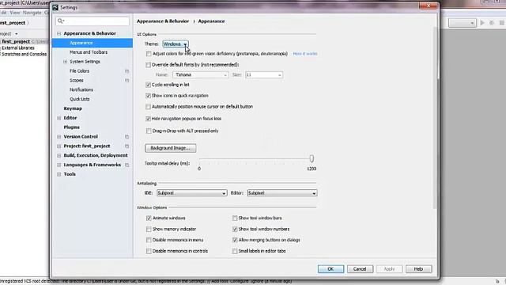Check Disable mnemonics in controls
Screen dimensions: 506x285
coord(149,251)
